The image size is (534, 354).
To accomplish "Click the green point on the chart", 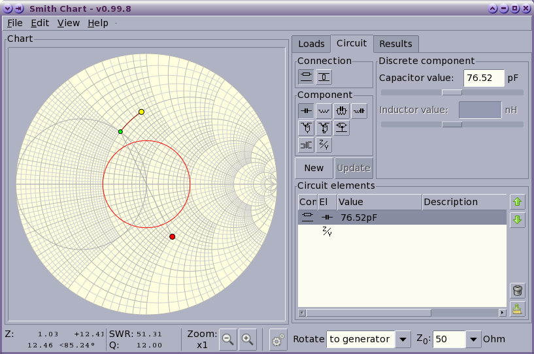I will pos(120,131).
